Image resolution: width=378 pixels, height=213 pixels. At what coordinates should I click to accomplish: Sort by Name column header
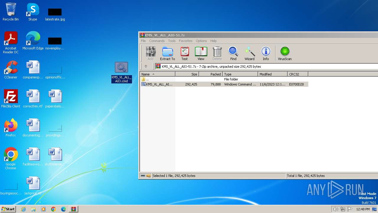pyautogui.click(x=158, y=74)
